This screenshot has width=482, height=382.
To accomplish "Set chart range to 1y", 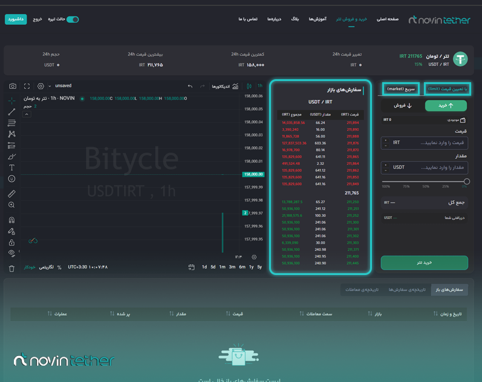I will pyautogui.click(x=252, y=267).
